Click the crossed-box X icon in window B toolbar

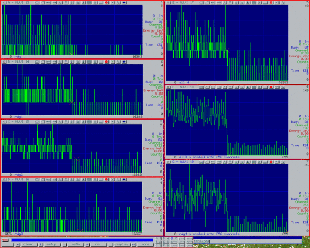pyautogui.click(x=95, y=61)
